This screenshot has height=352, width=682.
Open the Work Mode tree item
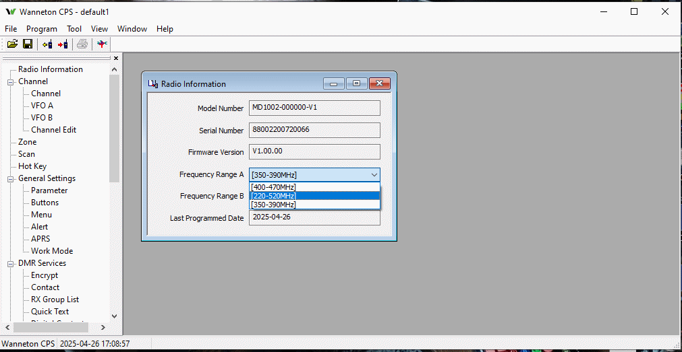click(52, 251)
